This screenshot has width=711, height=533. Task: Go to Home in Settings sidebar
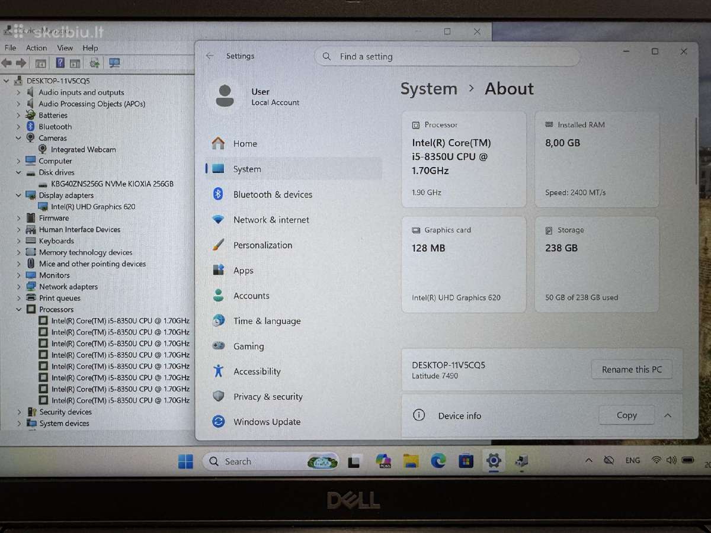(x=293, y=144)
